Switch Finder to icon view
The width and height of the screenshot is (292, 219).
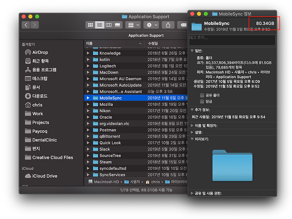click(90, 25)
